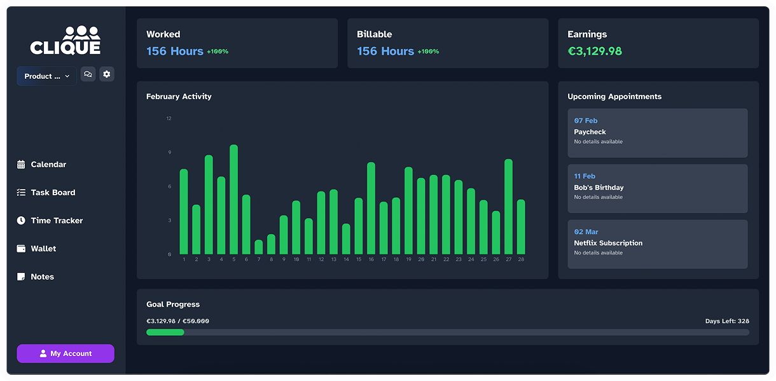Open the chat messages icon
776x381 pixels.
88,74
